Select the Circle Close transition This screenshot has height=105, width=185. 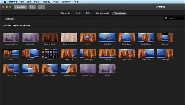(x=146, y=38)
